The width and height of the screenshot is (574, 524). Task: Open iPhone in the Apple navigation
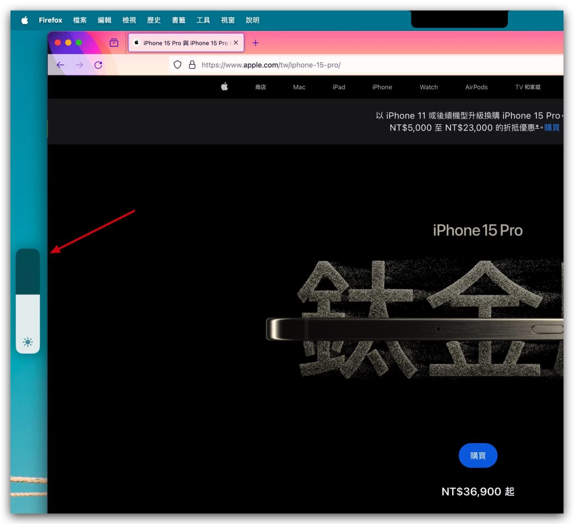coord(382,87)
